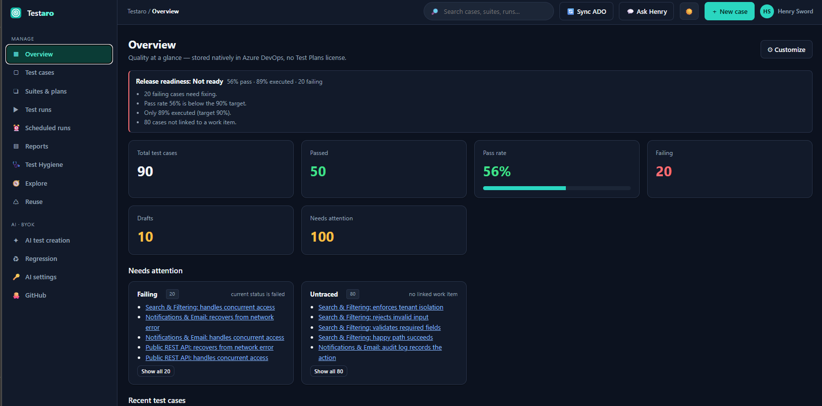Open Notifications & Email: handles concurrent access
Screen dimensions: 822x406
(x=215, y=338)
